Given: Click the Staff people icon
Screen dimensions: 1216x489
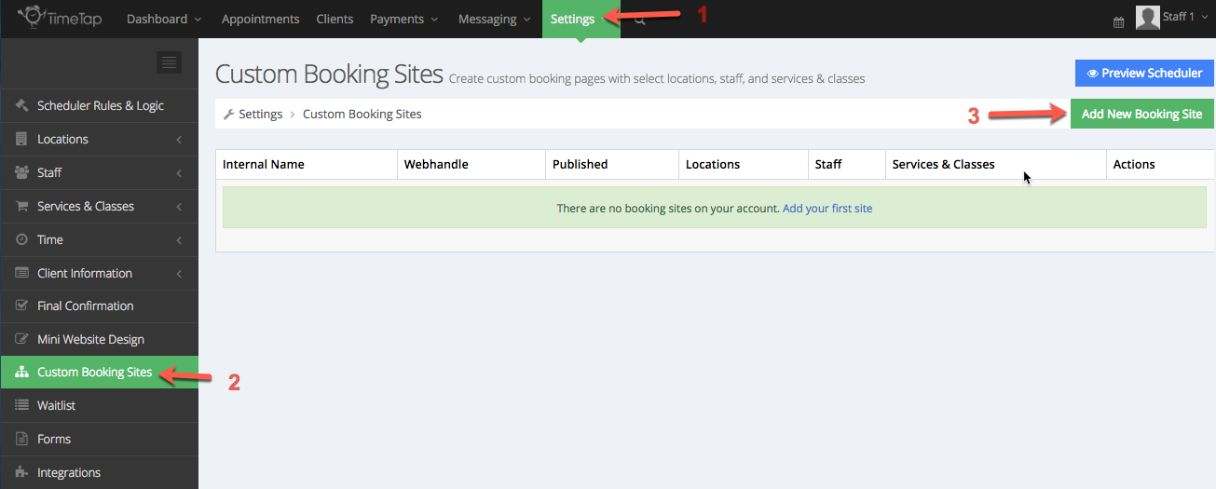Looking at the screenshot, I should point(21,172).
